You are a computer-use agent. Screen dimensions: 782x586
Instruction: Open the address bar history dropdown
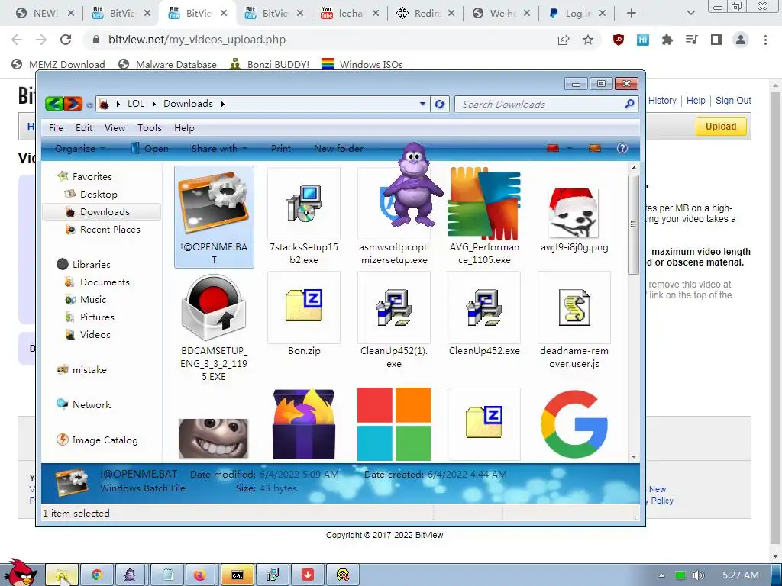[422, 104]
